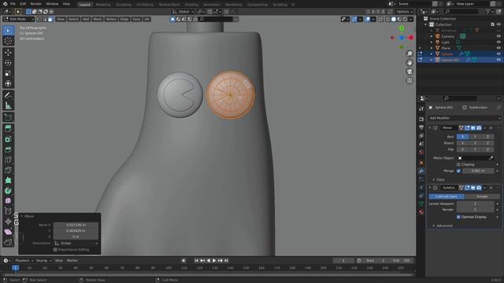Select the Transform tool in toolbar
The width and height of the screenshot is (504, 283).
8,83
